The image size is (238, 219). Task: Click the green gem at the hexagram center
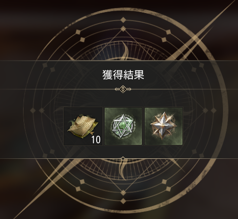[123, 126]
